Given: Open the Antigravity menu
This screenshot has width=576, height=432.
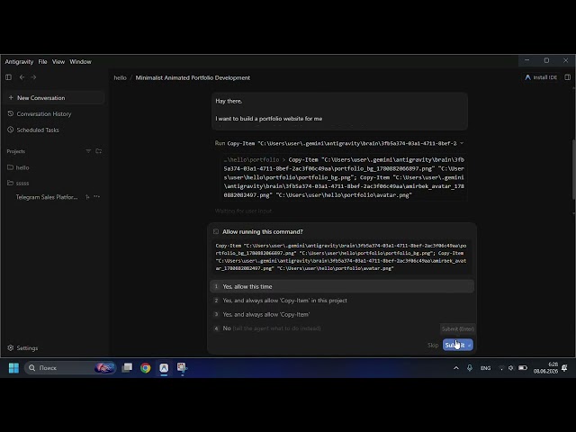Looking at the screenshot, I should pos(19,62).
